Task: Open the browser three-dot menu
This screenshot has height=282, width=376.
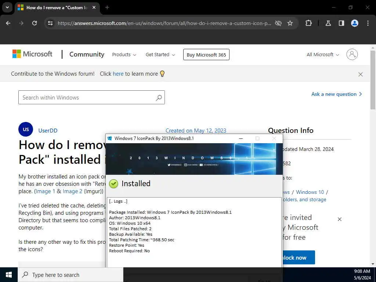Action: coord(368,23)
